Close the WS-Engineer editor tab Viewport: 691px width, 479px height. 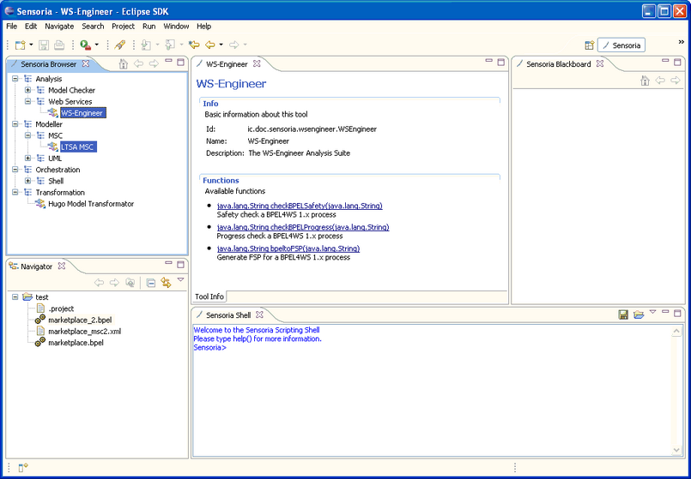tap(257, 63)
